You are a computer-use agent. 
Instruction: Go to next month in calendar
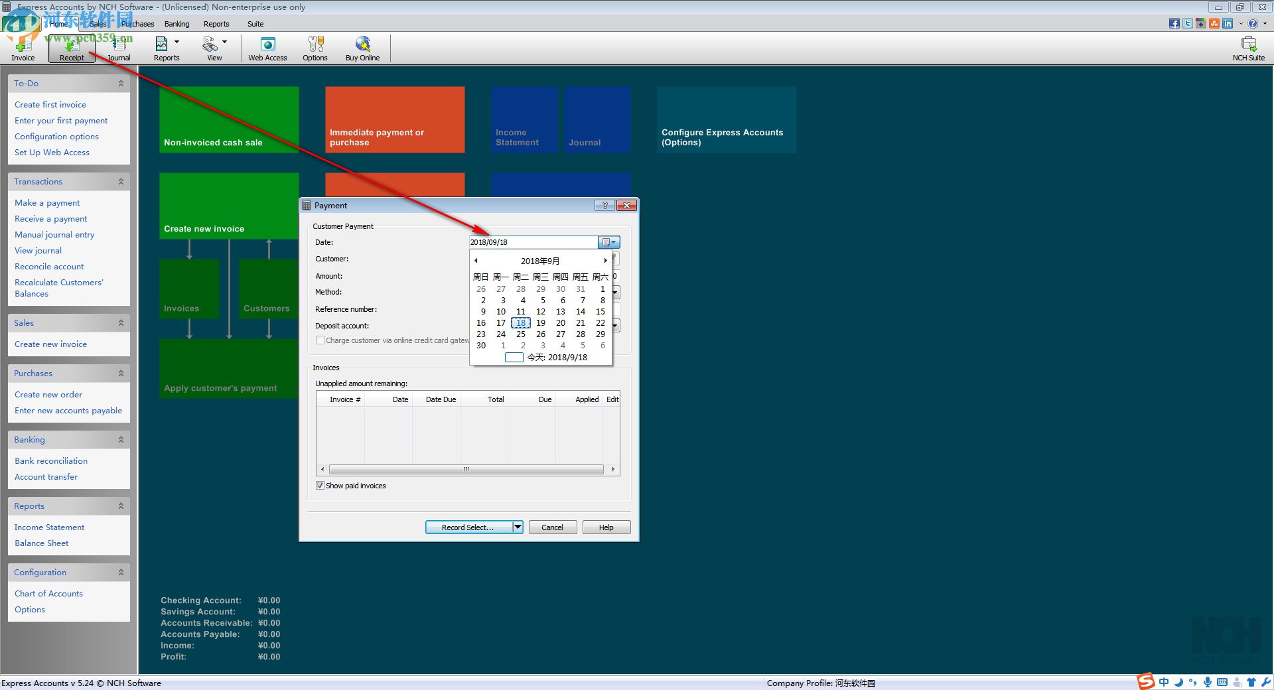(x=605, y=261)
